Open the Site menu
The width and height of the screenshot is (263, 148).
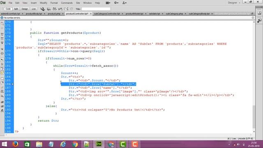(x=78, y=3)
